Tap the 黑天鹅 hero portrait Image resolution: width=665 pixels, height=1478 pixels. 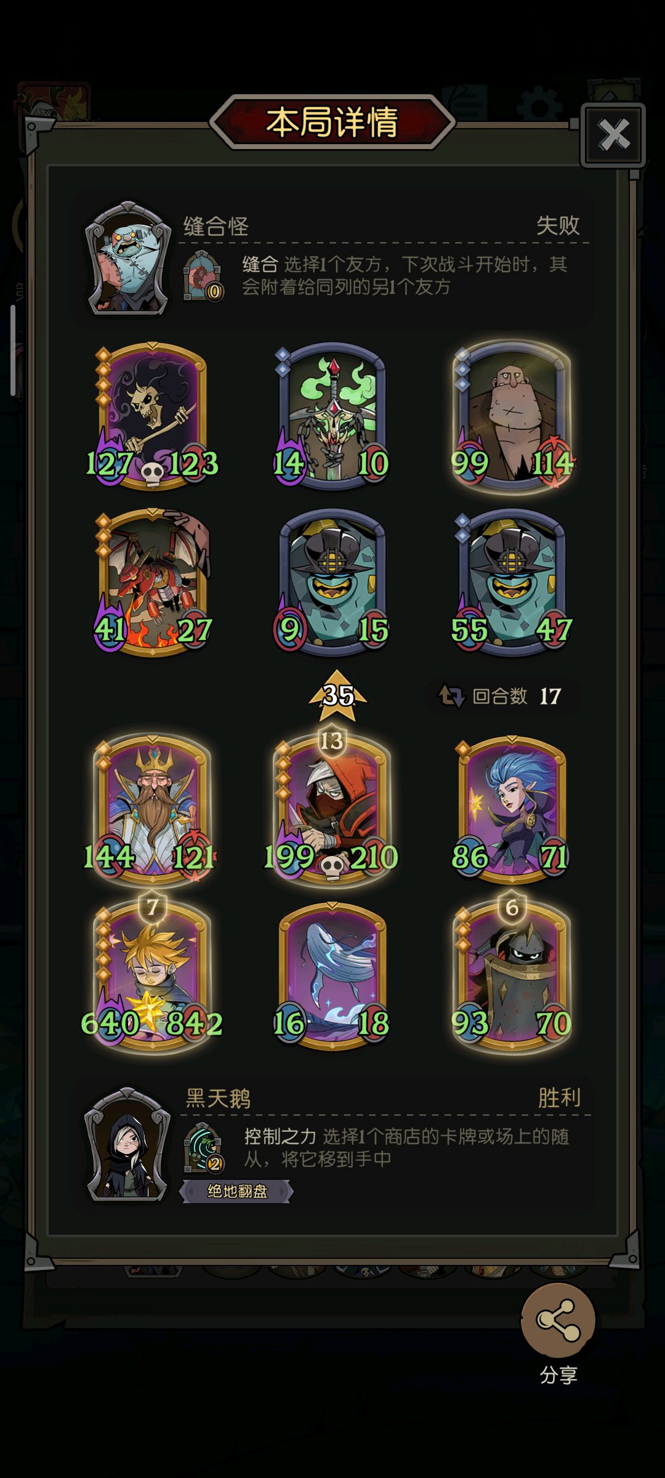[x=127, y=1144]
